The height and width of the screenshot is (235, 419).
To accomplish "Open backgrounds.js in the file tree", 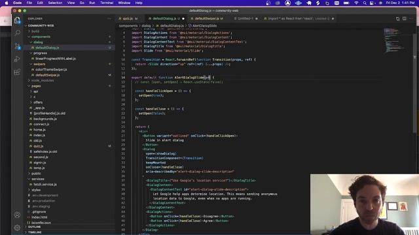I will (x=45, y=119).
